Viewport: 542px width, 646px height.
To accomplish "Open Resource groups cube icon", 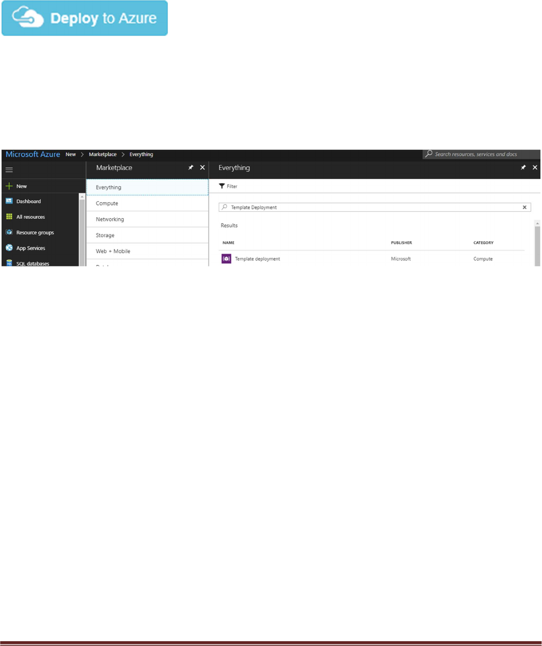I will coord(9,232).
